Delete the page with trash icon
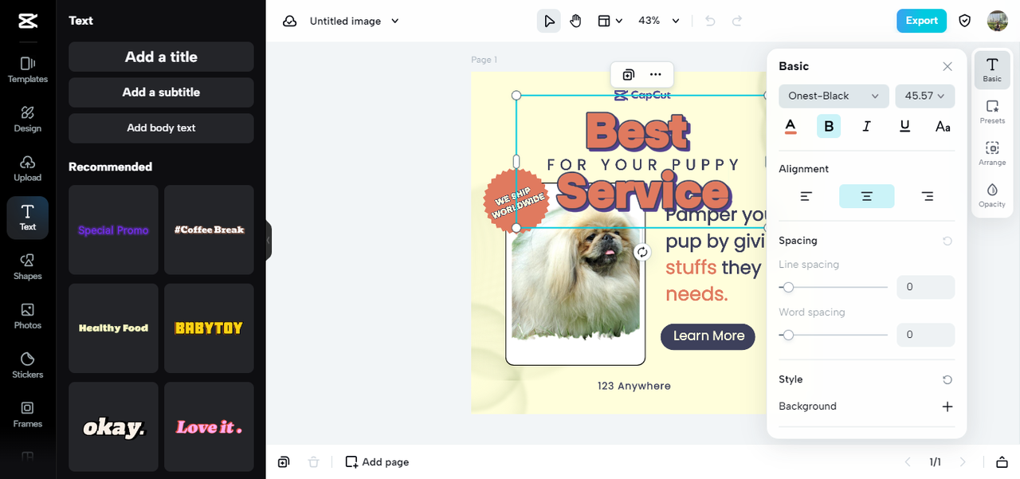This screenshot has height=479, width=1020. coord(314,462)
